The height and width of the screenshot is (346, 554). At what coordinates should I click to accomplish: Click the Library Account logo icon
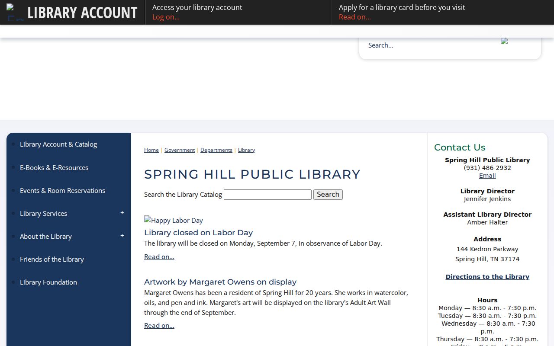pos(15,12)
